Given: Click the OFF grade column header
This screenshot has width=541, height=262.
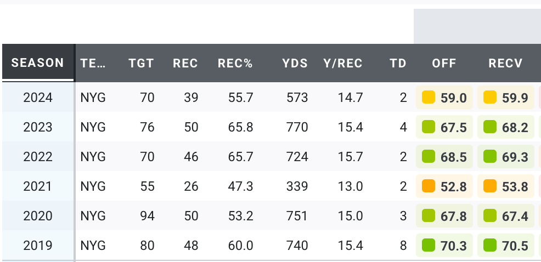Looking at the screenshot, I should coord(444,63).
